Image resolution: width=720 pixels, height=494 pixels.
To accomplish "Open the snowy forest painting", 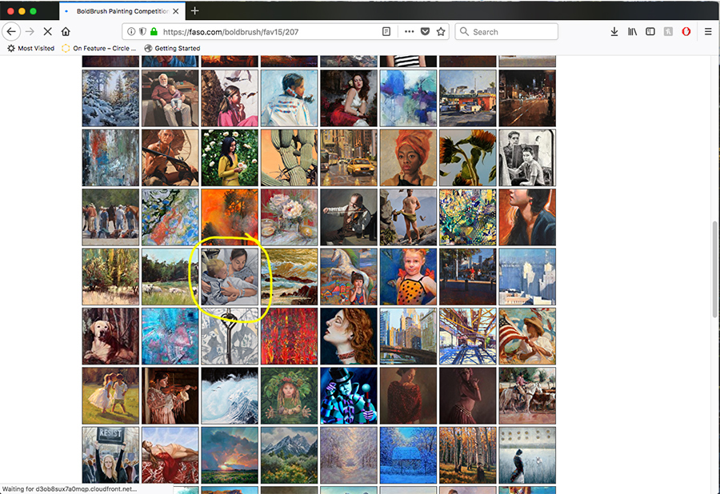I will pos(110,98).
